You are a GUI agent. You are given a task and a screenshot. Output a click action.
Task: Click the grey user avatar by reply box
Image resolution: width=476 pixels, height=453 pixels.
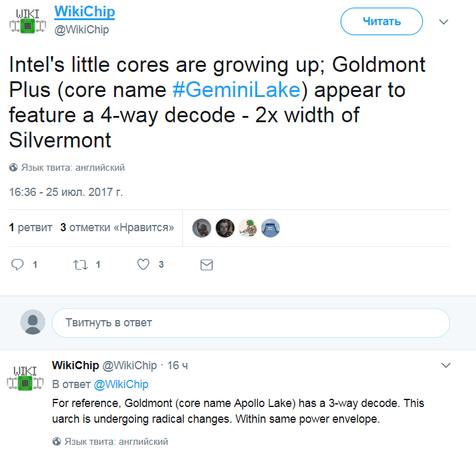(33, 322)
